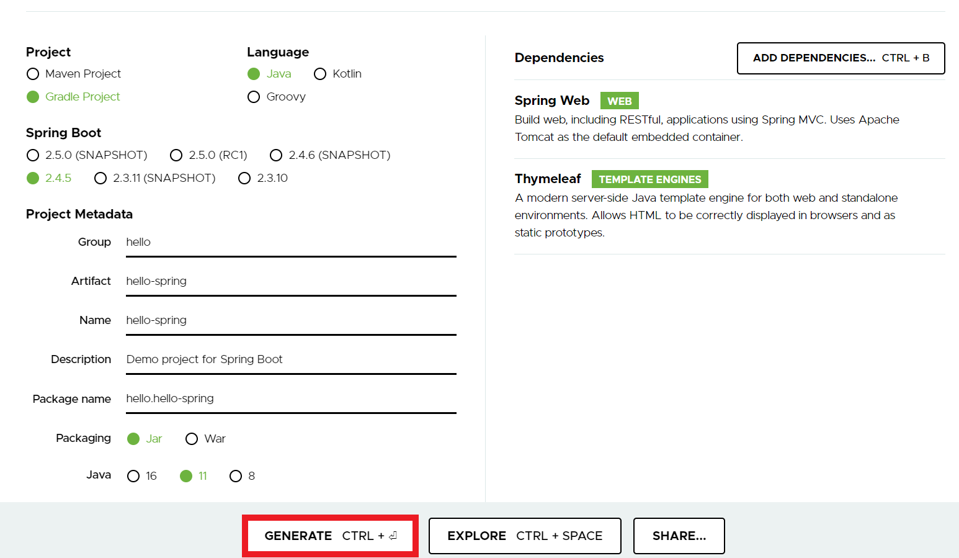This screenshot has height=558, width=959.
Task: Edit the Name field
Action: [x=291, y=321]
